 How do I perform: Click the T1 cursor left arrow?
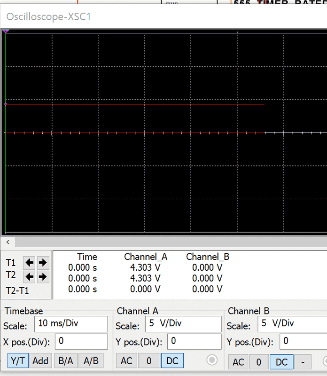coord(30,262)
